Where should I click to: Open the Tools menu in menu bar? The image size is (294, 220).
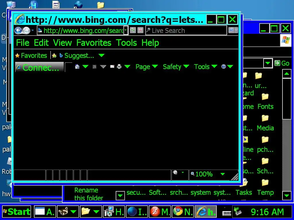click(126, 43)
